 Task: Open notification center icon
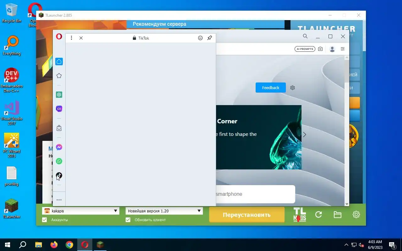coord(392,245)
